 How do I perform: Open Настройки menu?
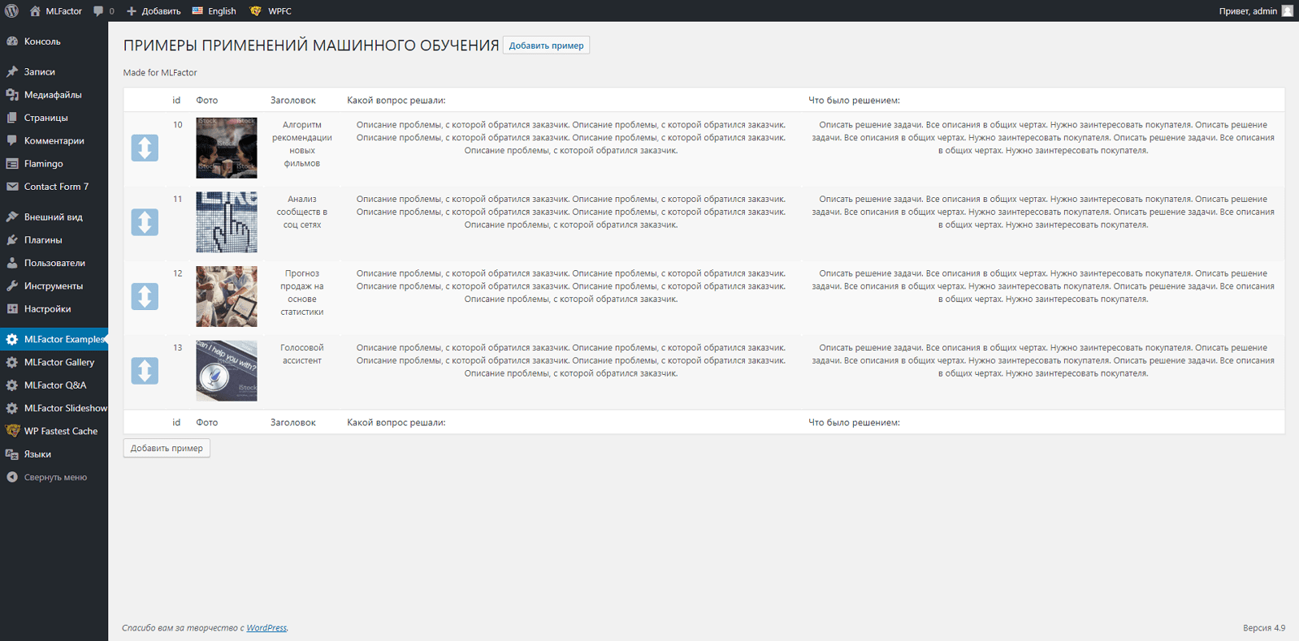(54, 309)
